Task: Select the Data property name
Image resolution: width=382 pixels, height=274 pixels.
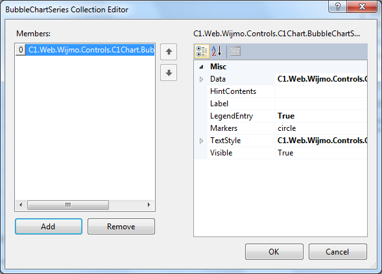Action: pos(218,79)
